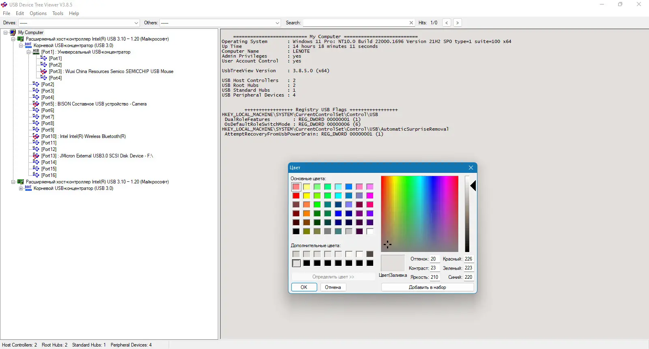The height and width of the screenshot is (349, 649).
Task: Go to next search hit arrow
Action: point(458,23)
